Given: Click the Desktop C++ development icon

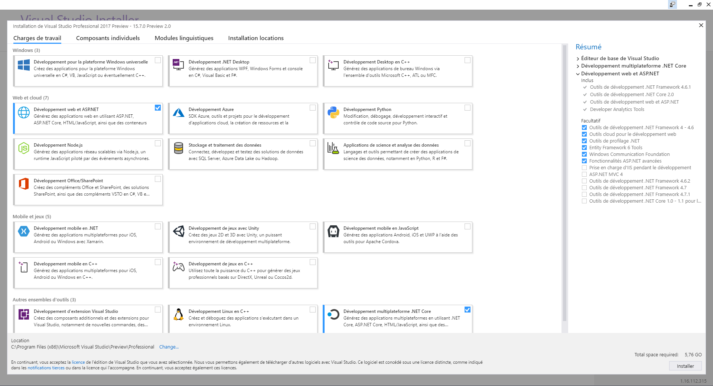Looking at the screenshot, I should (x=333, y=65).
